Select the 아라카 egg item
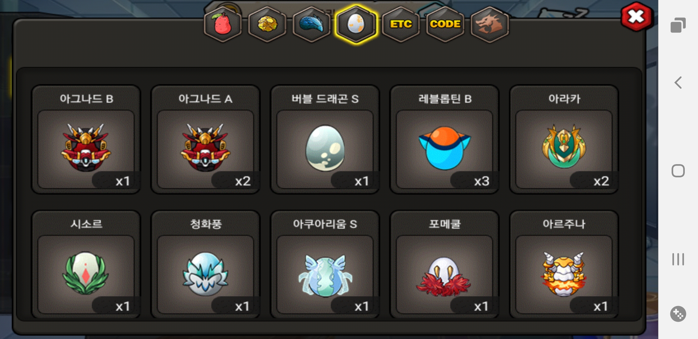Screen dimensions: 698x339 tap(564, 140)
